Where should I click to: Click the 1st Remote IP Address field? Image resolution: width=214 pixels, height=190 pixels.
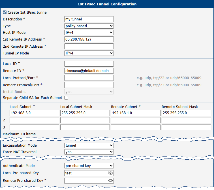tap(89, 39)
